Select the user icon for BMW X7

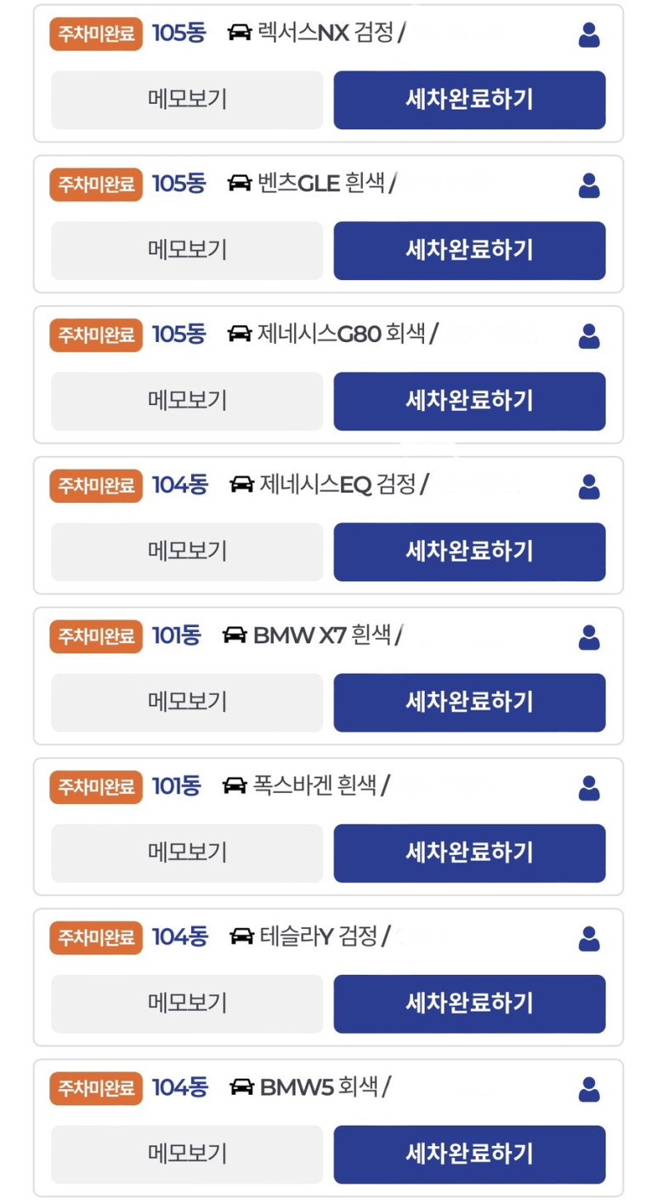click(588, 637)
